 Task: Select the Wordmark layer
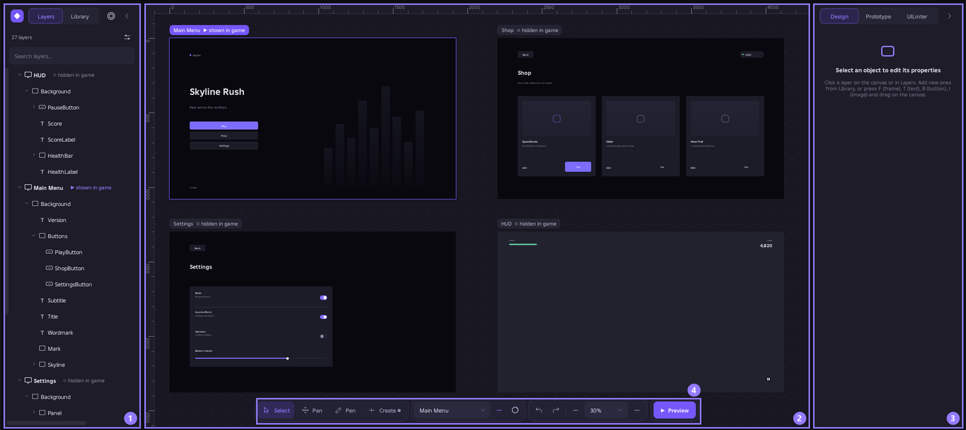pyautogui.click(x=60, y=332)
